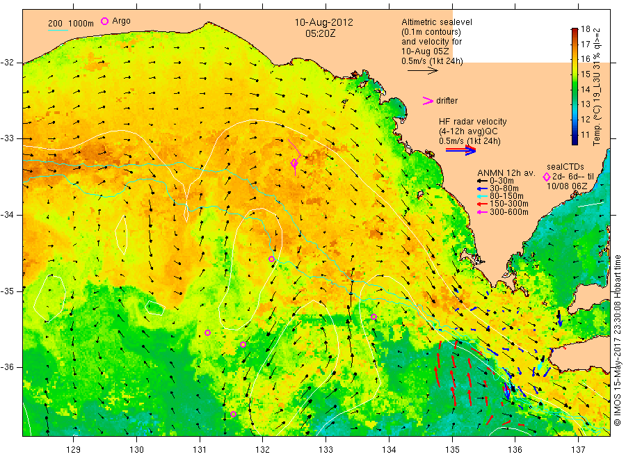Viewport: 626px width, 459px height.
Task: Click the red 150-300m ANMN arrow
Action: point(482,204)
